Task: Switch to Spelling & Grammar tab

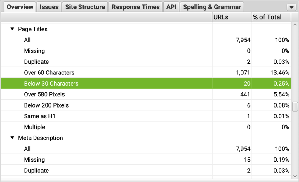Action: point(212,7)
